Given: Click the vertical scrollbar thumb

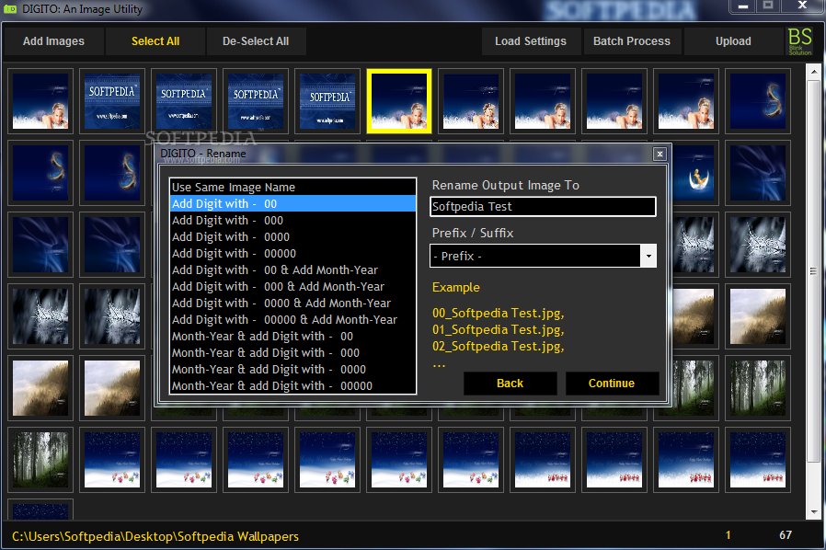Looking at the screenshot, I should point(813,272).
